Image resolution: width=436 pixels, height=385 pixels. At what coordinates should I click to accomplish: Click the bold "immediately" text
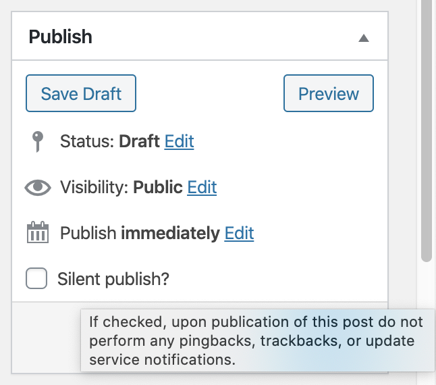(170, 233)
